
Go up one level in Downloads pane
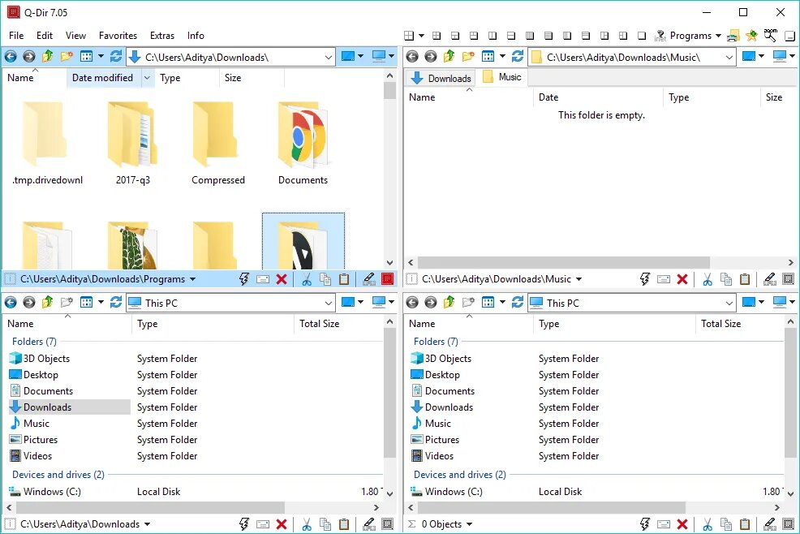point(47,57)
